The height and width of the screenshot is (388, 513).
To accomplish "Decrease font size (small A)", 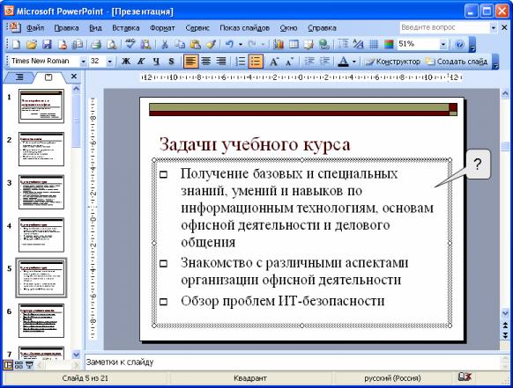I will 289,61.
